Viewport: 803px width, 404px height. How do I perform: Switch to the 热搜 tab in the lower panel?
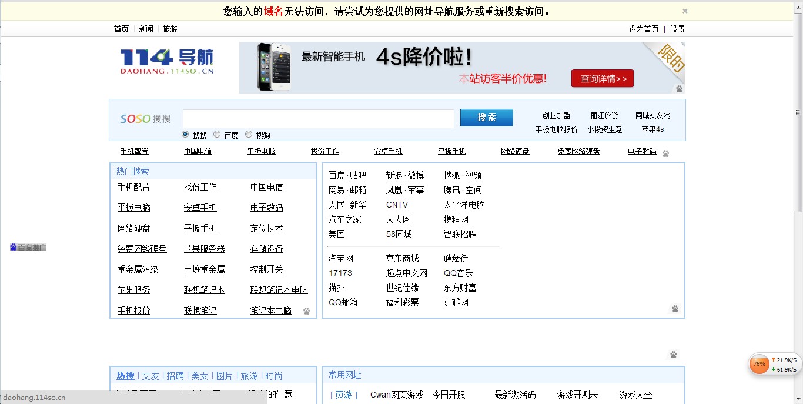point(125,375)
